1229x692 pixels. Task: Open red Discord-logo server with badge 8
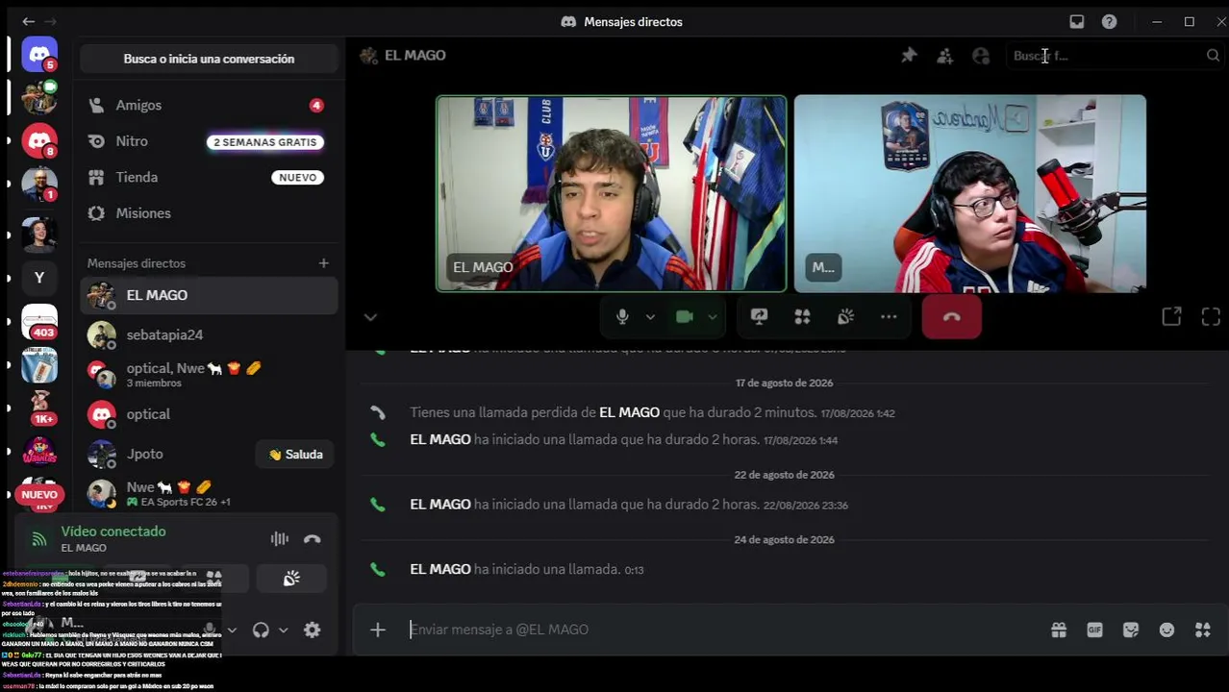coord(39,141)
